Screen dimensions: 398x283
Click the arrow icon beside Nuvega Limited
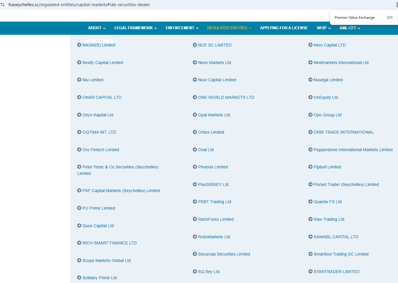click(310, 80)
